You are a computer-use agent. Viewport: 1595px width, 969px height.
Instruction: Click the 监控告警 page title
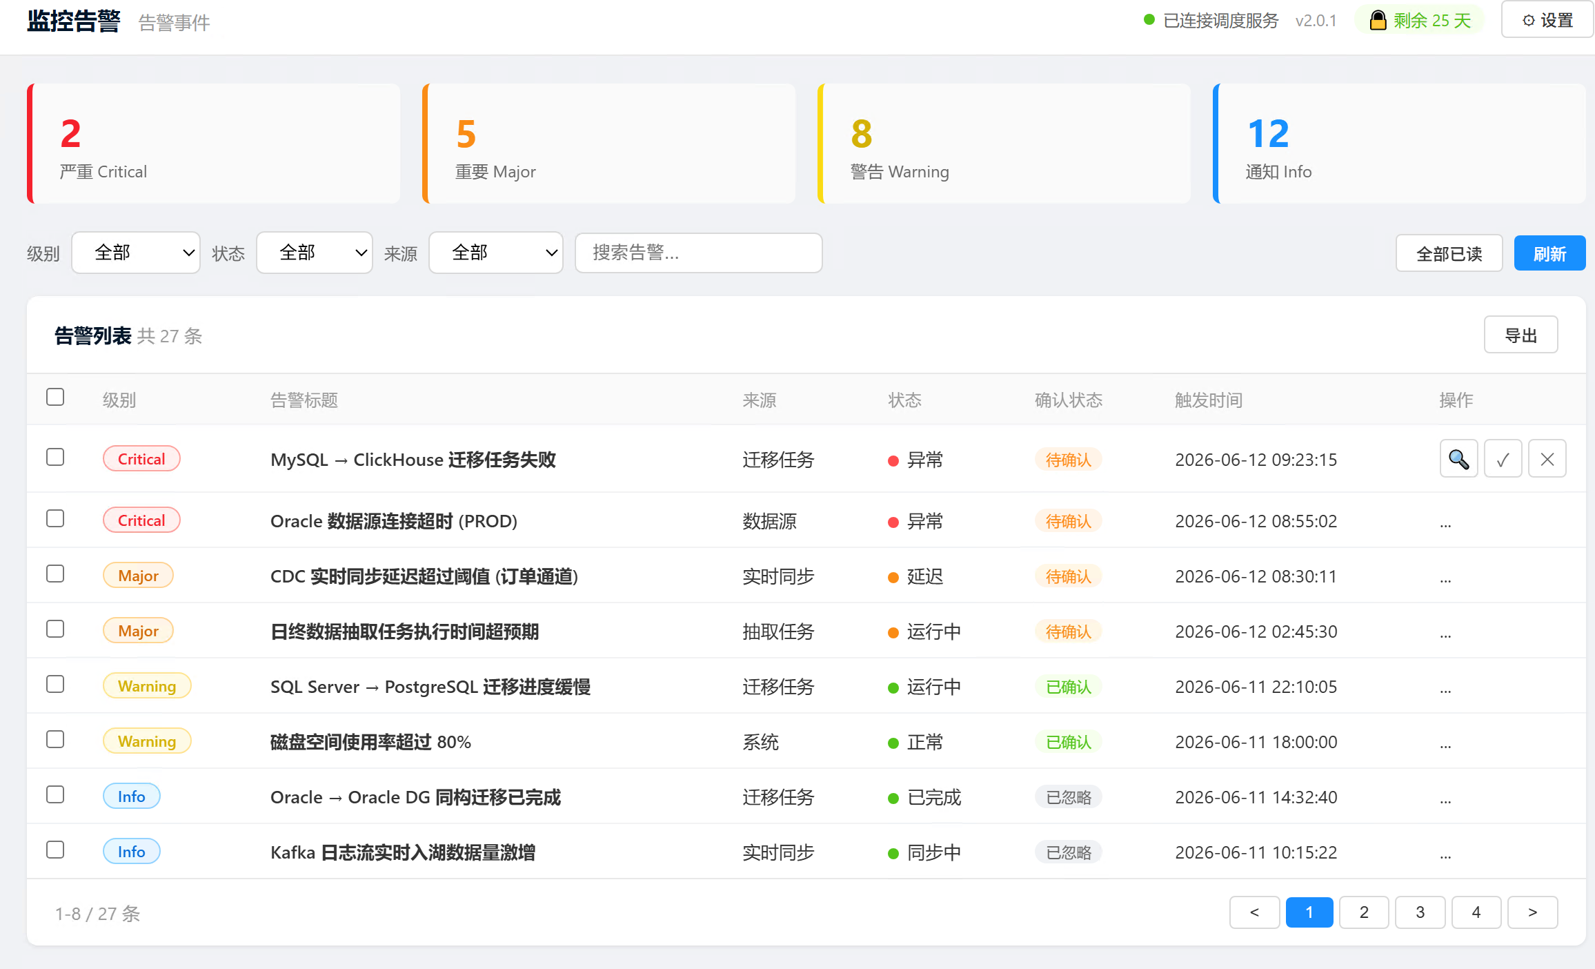[x=74, y=21]
